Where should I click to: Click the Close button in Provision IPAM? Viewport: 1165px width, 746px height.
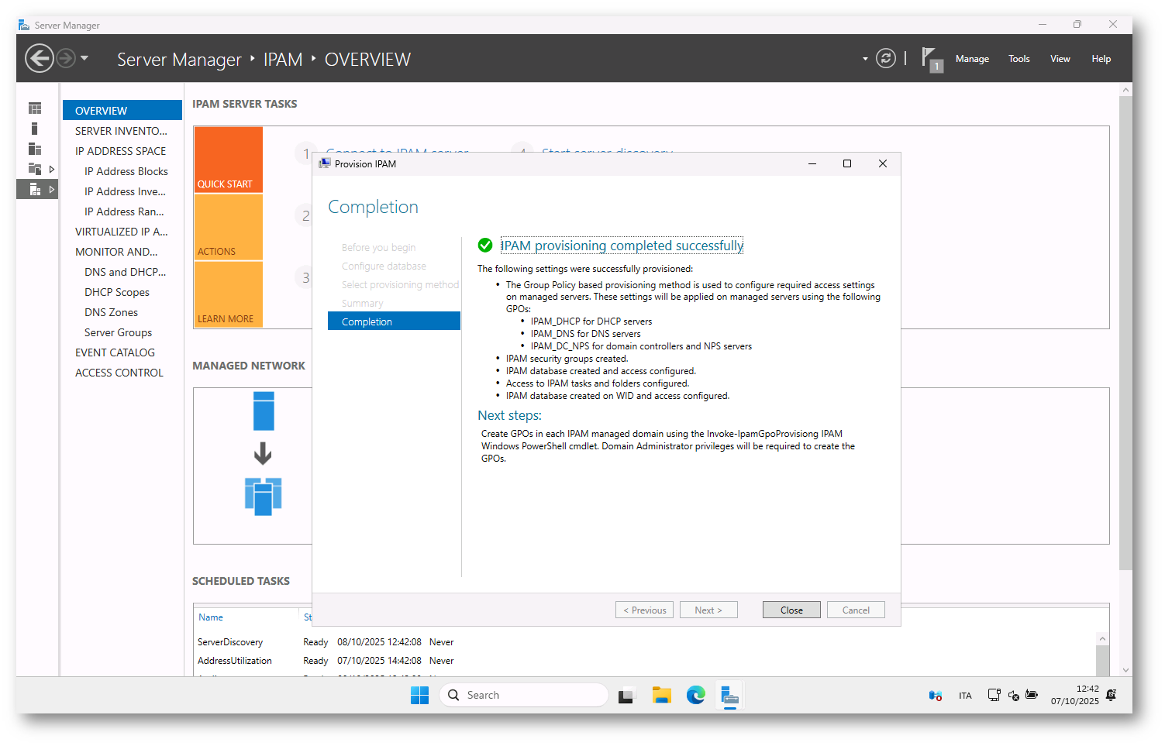(x=791, y=610)
